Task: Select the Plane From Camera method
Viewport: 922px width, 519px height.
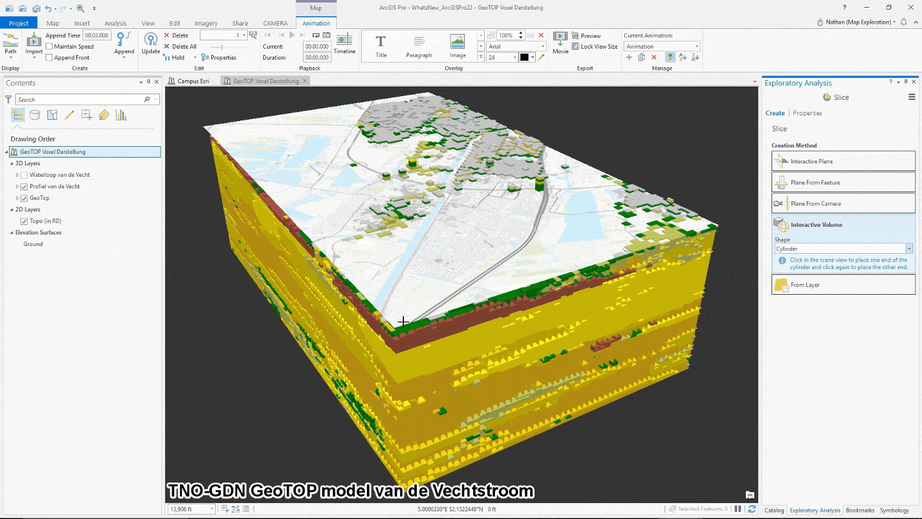Action: point(843,204)
